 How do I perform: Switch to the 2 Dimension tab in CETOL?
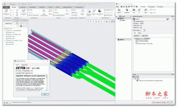[x=152, y=7]
